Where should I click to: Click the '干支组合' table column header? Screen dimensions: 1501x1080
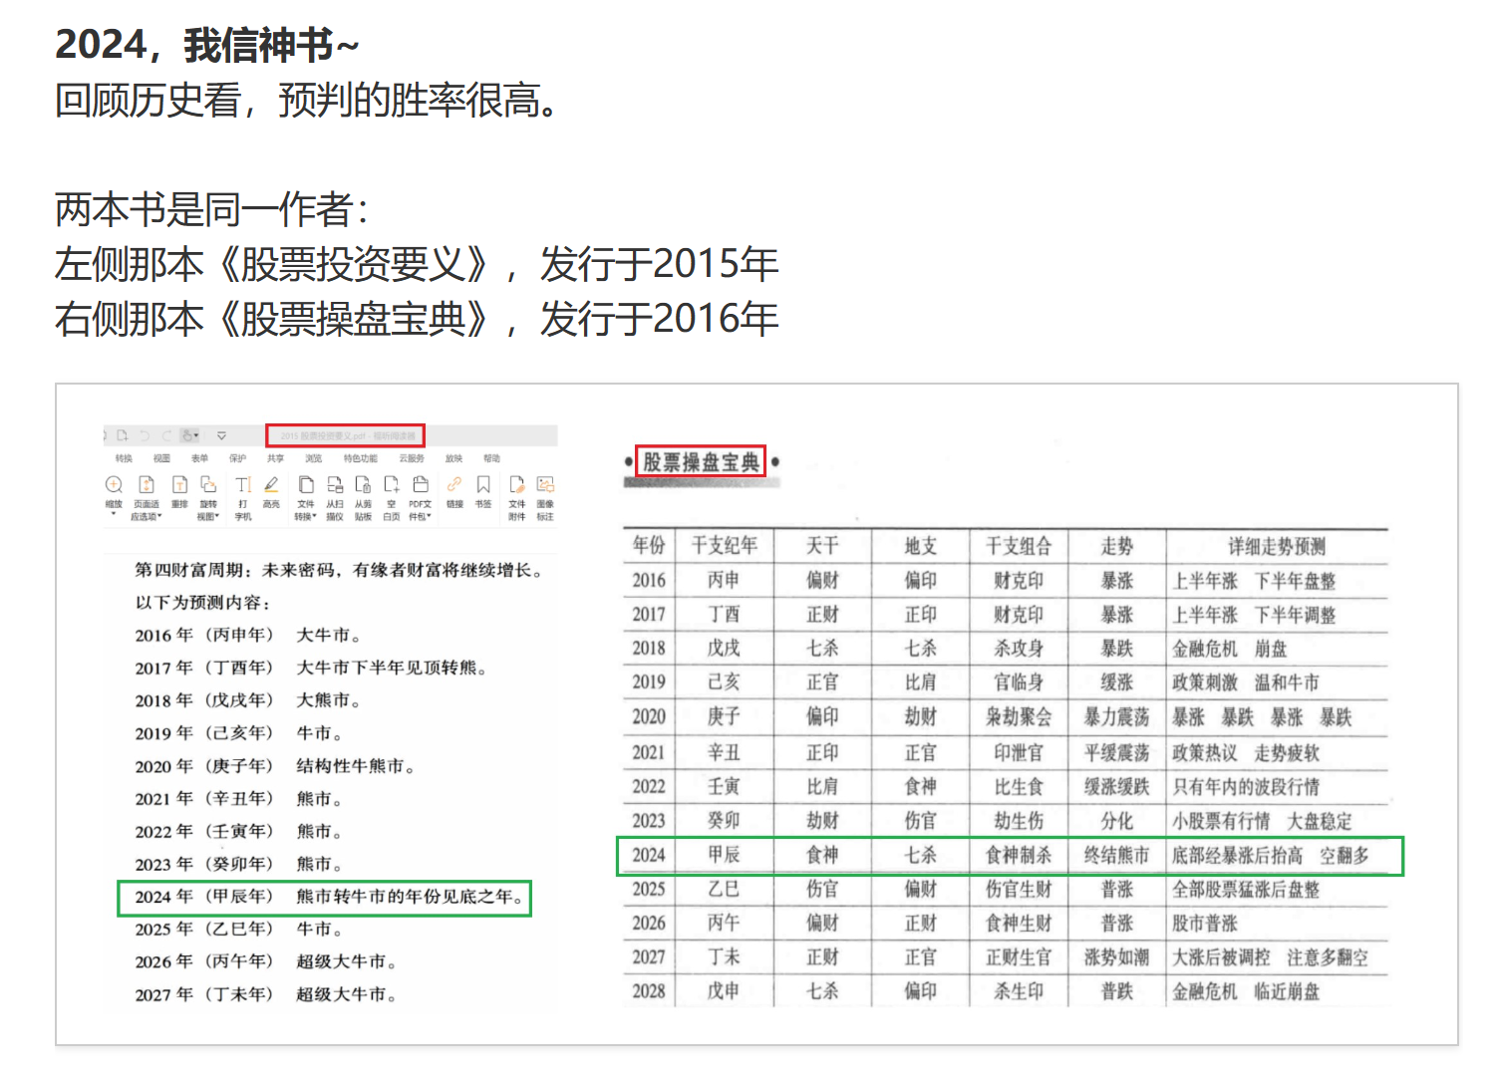click(1019, 545)
